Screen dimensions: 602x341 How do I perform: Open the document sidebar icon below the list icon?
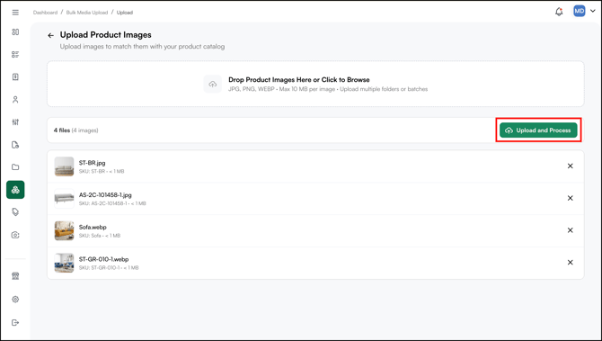tap(15, 76)
